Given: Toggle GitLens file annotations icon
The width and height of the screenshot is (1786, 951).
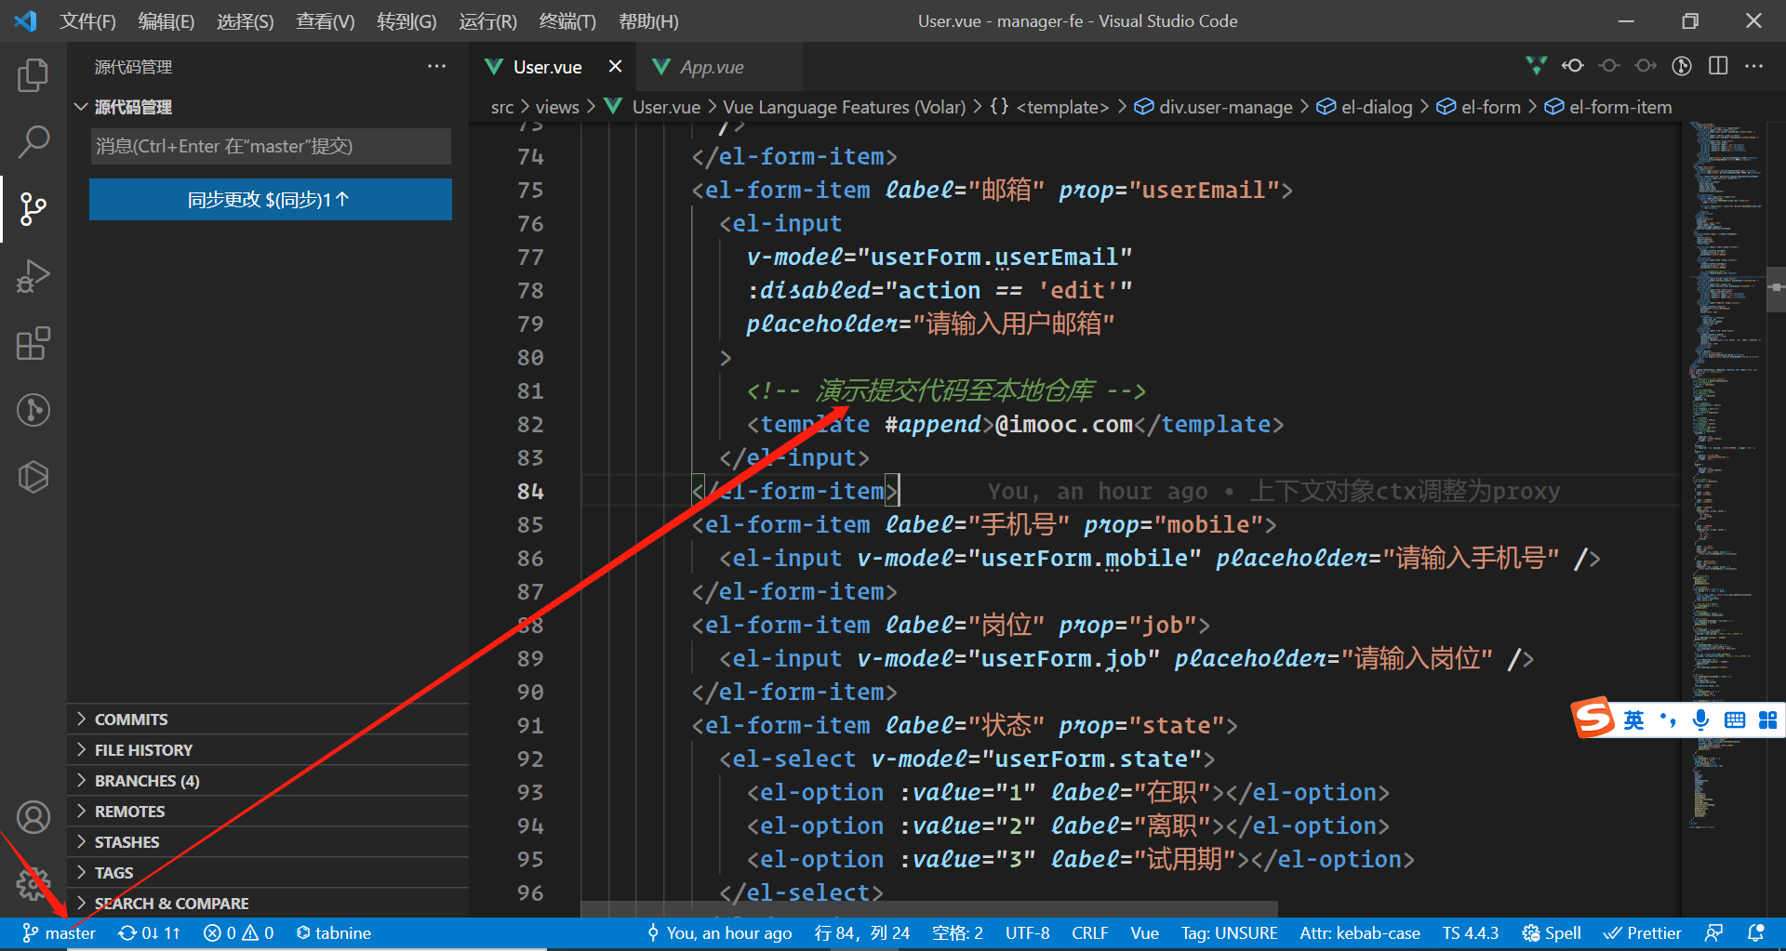Looking at the screenshot, I should tap(1682, 66).
